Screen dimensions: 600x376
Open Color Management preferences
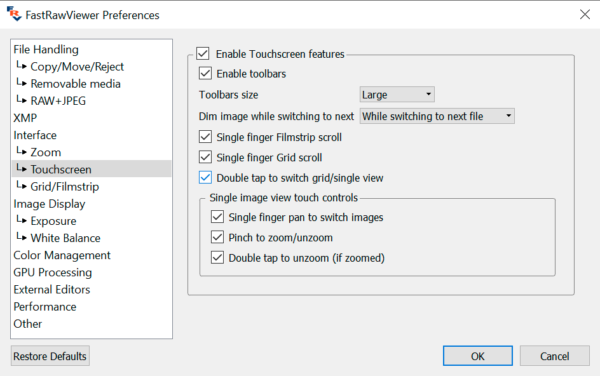coord(62,255)
